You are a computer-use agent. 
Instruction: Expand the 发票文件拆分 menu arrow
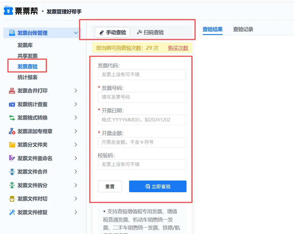76,185
